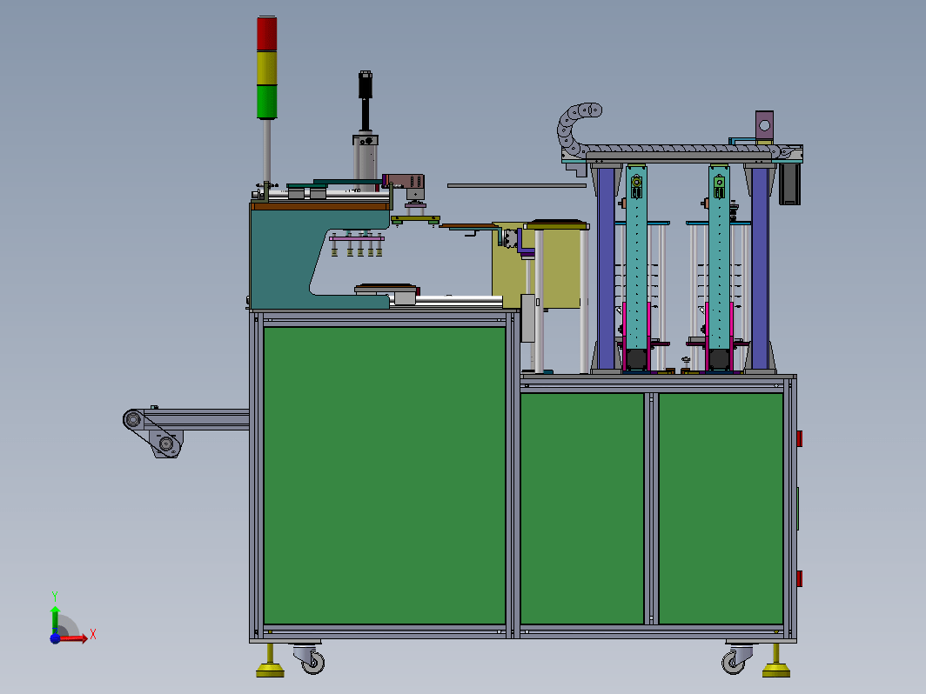Select the right yellow leveling foot
The width and height of the screenshot is (926, 694).
(776, 663)
